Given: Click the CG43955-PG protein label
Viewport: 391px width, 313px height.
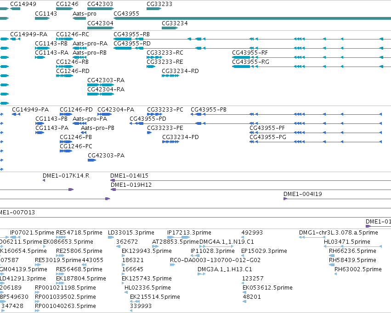Looking at the screenshot, I should click(268, 137).
